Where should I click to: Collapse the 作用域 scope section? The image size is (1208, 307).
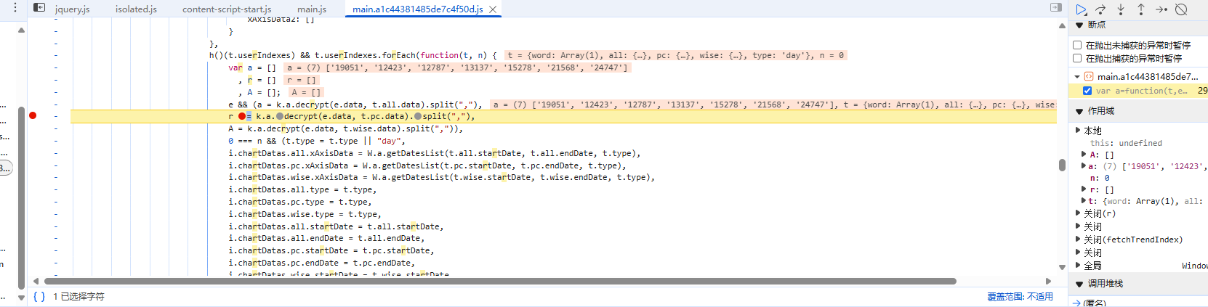[1079, 111]
